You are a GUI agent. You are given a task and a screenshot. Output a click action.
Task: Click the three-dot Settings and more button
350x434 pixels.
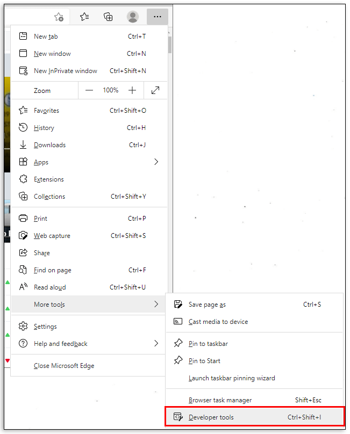(x=157, y=17)
